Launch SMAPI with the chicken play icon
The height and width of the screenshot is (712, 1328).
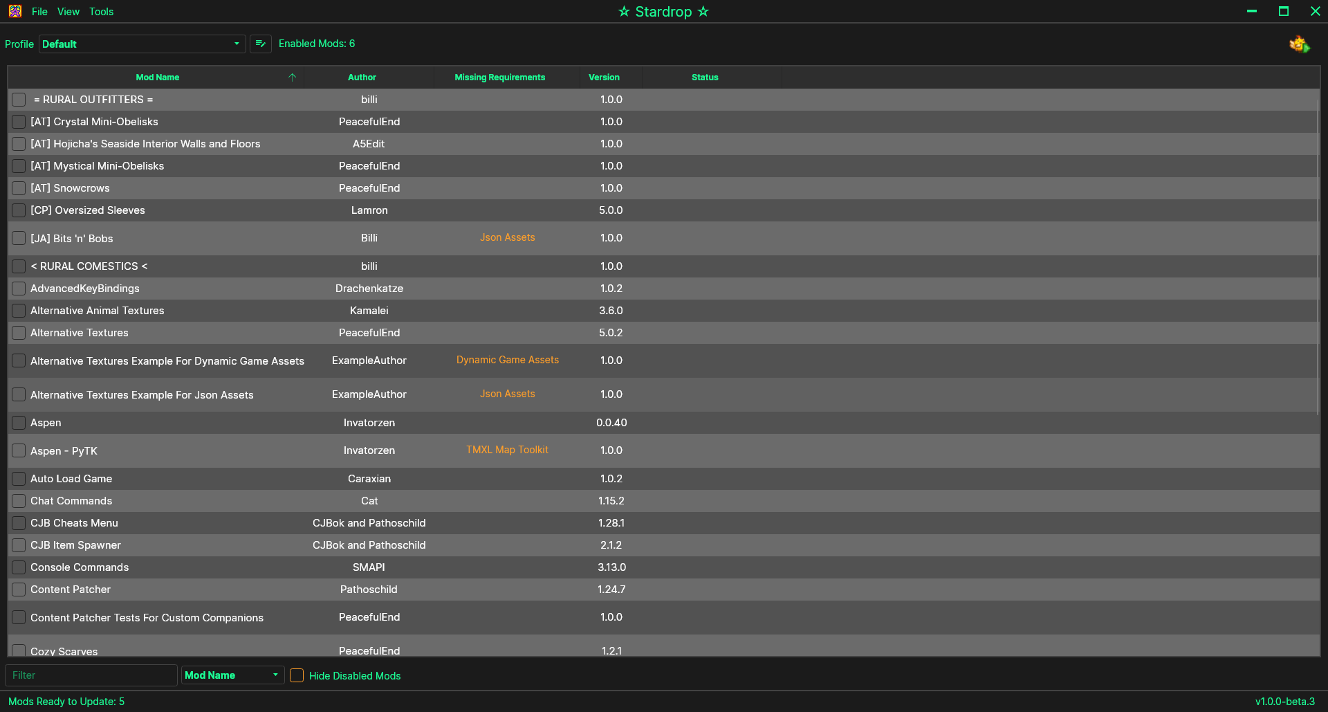(1299, 44)
